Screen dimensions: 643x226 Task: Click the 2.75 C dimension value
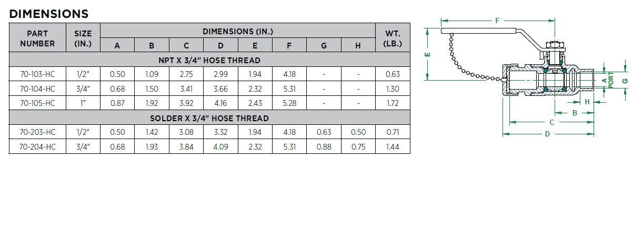(x=186, y=74)
